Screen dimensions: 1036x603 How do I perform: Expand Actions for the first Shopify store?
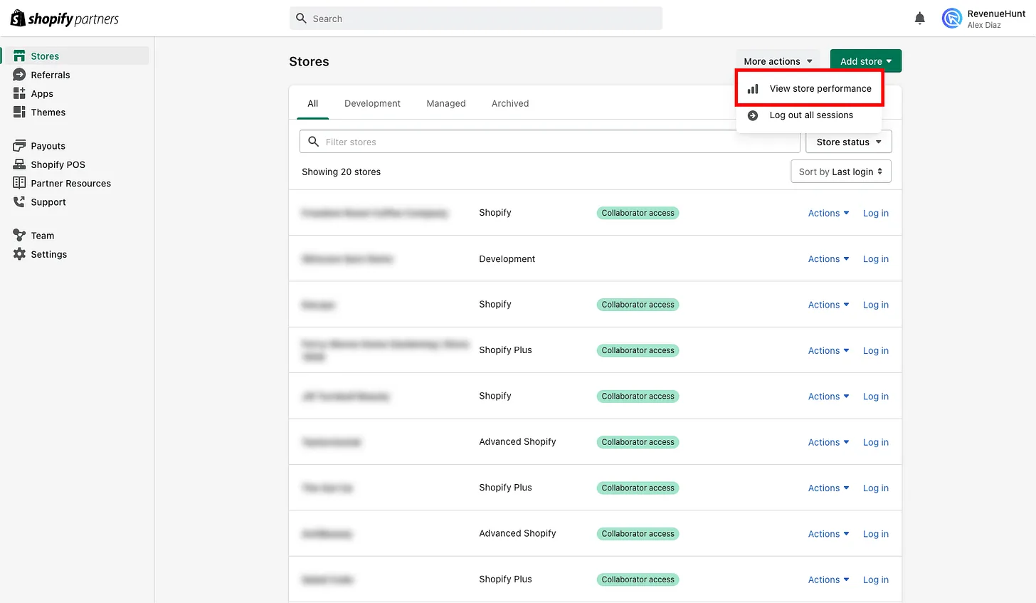coord(828,213)
